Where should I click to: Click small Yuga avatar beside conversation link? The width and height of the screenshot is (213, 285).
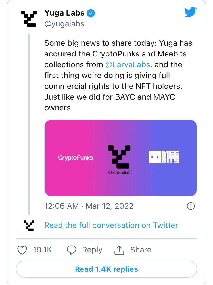coord(29,225)
